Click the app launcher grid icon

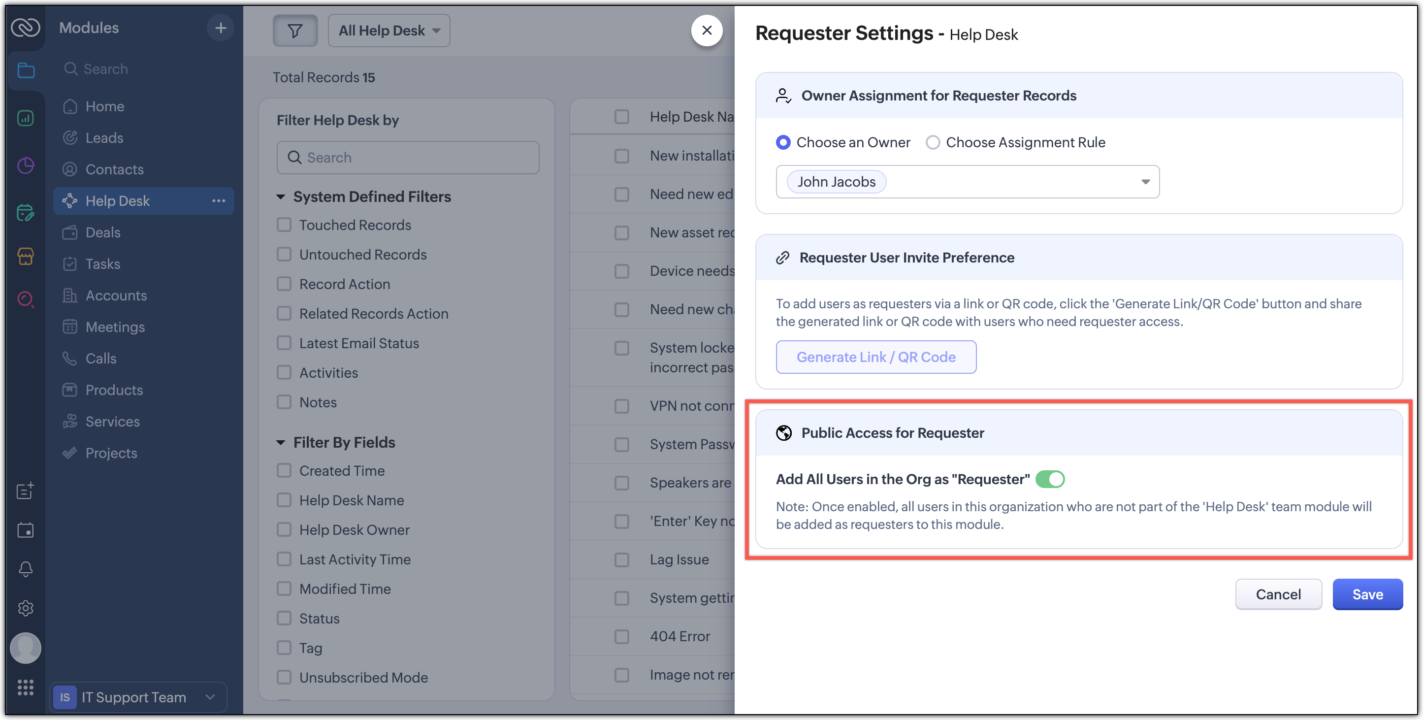point(26,687)
